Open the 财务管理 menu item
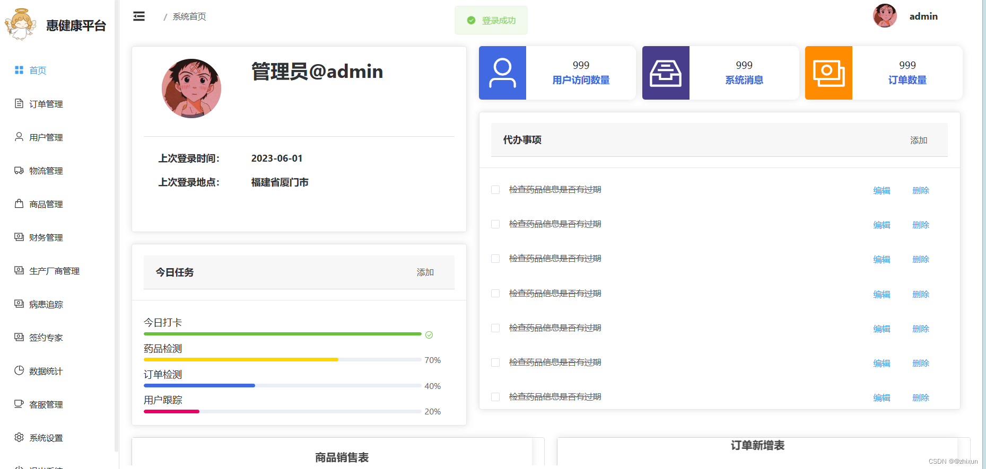The height and width of the screenshot is (469, 986). tap(58, 237)
